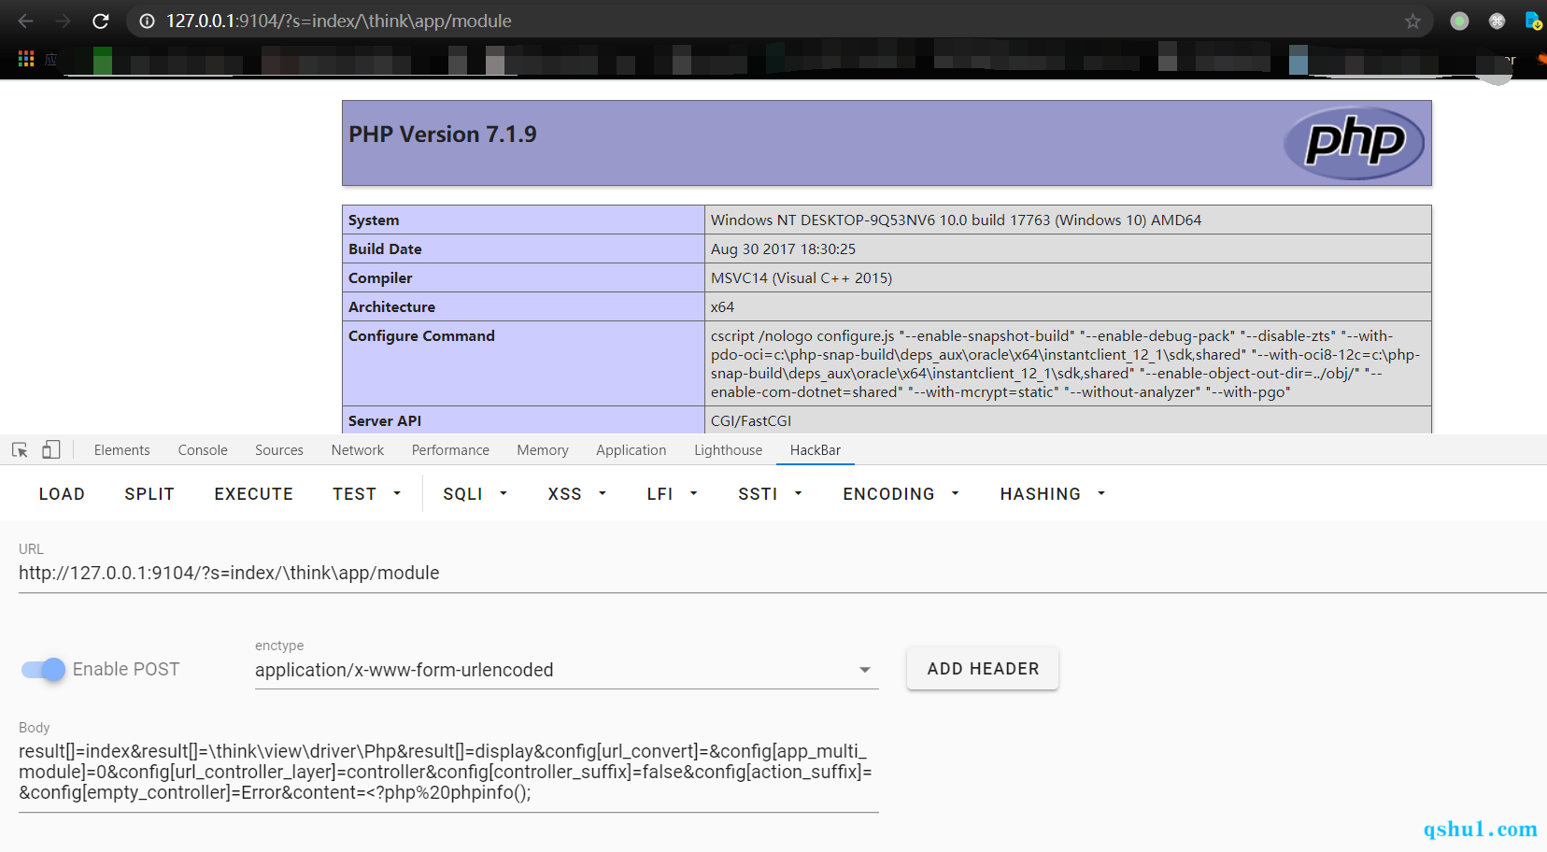Select the 'Windows NT DESKTOP-9Q53NV6' system value
The image size is (1547, 852).
click(x=956, y=220)
